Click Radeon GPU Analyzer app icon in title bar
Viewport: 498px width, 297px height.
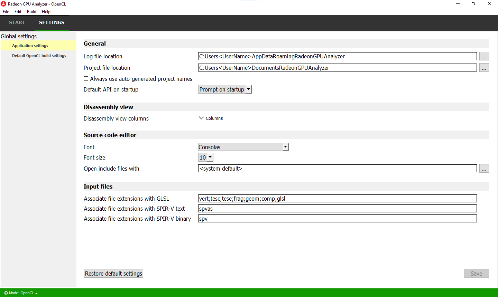(3, 4)
